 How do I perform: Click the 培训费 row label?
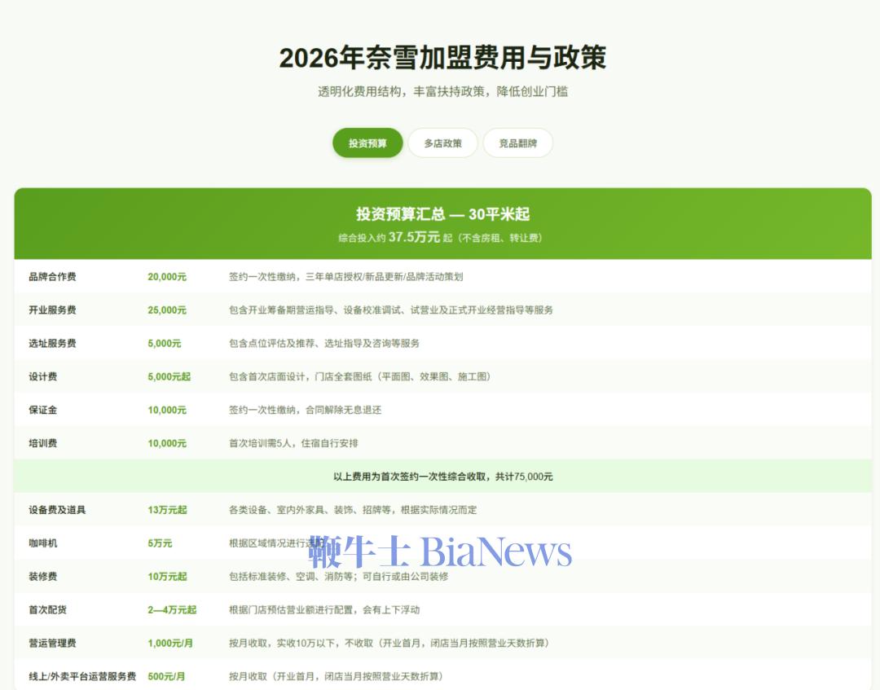click(42, 443)
